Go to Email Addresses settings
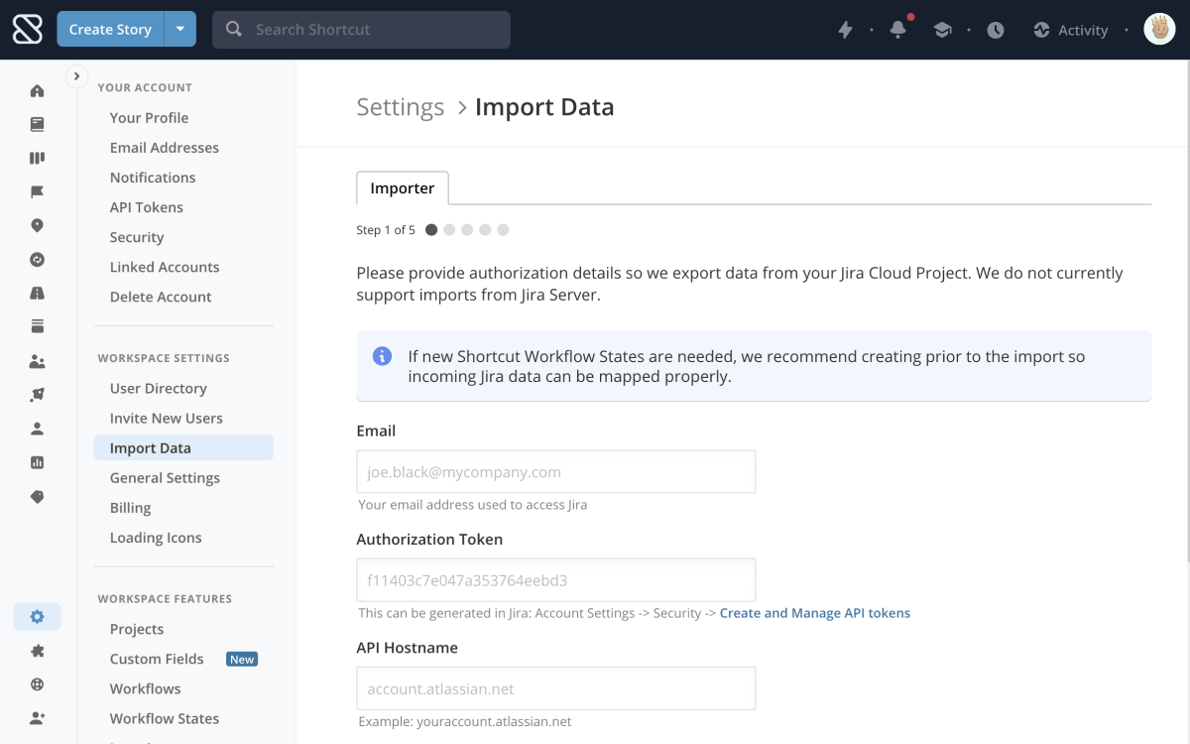Screen dimensions: 1190x744 pos(165,147)
